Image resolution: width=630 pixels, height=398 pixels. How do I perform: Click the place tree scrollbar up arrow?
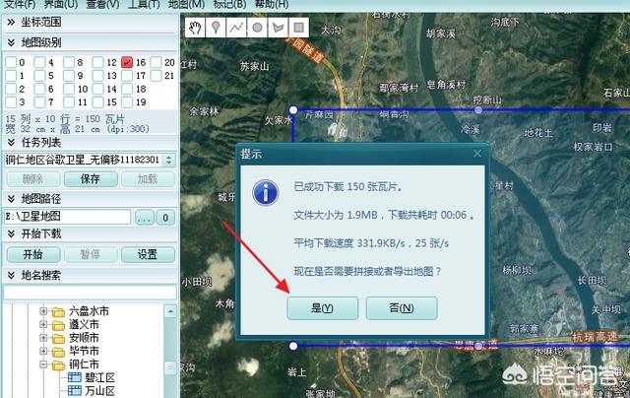171,309
